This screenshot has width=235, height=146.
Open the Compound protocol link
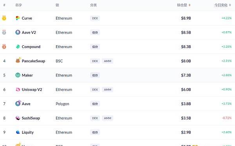pos(31,47)
